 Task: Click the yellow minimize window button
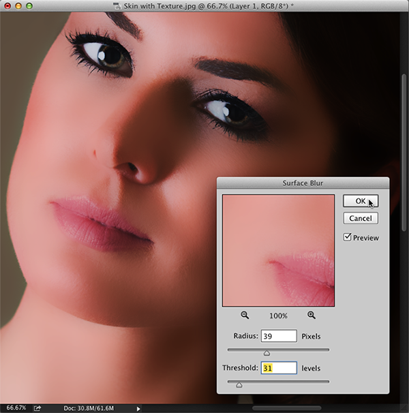(x=19, y=5)
